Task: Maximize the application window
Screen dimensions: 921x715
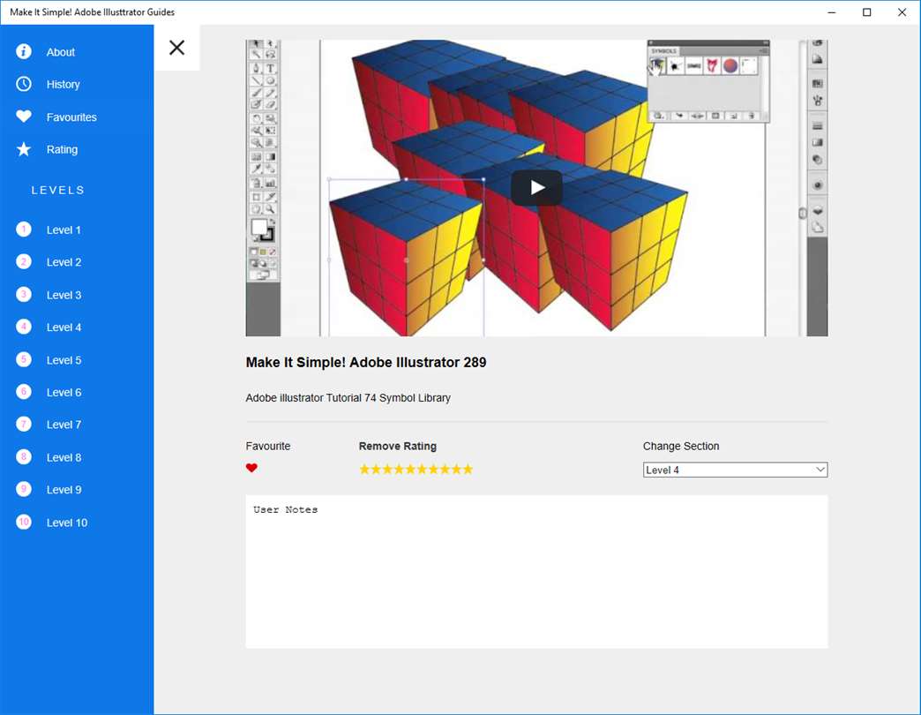Action: [867, 12]
